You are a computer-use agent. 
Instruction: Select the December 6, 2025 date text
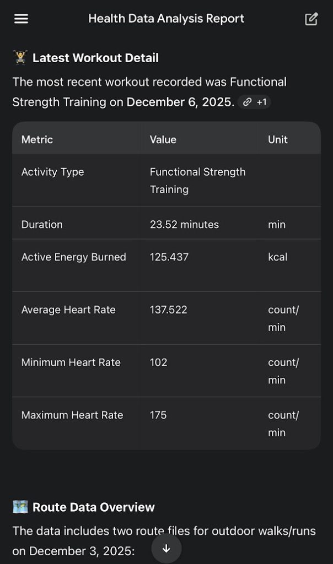tap(180, 102)
